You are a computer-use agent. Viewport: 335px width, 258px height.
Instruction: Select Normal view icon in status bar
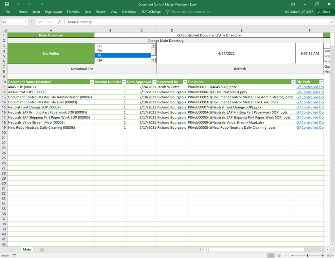click(x=271, y=255)
